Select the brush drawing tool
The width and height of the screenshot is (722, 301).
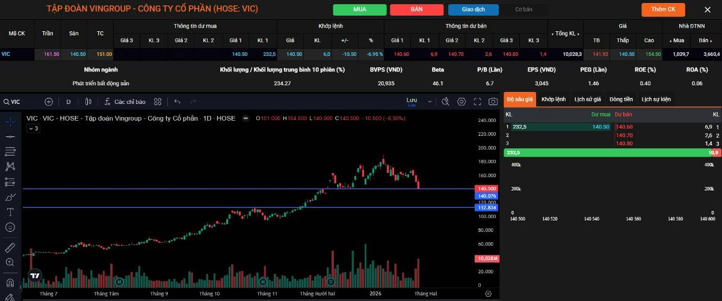click(10, 196)
